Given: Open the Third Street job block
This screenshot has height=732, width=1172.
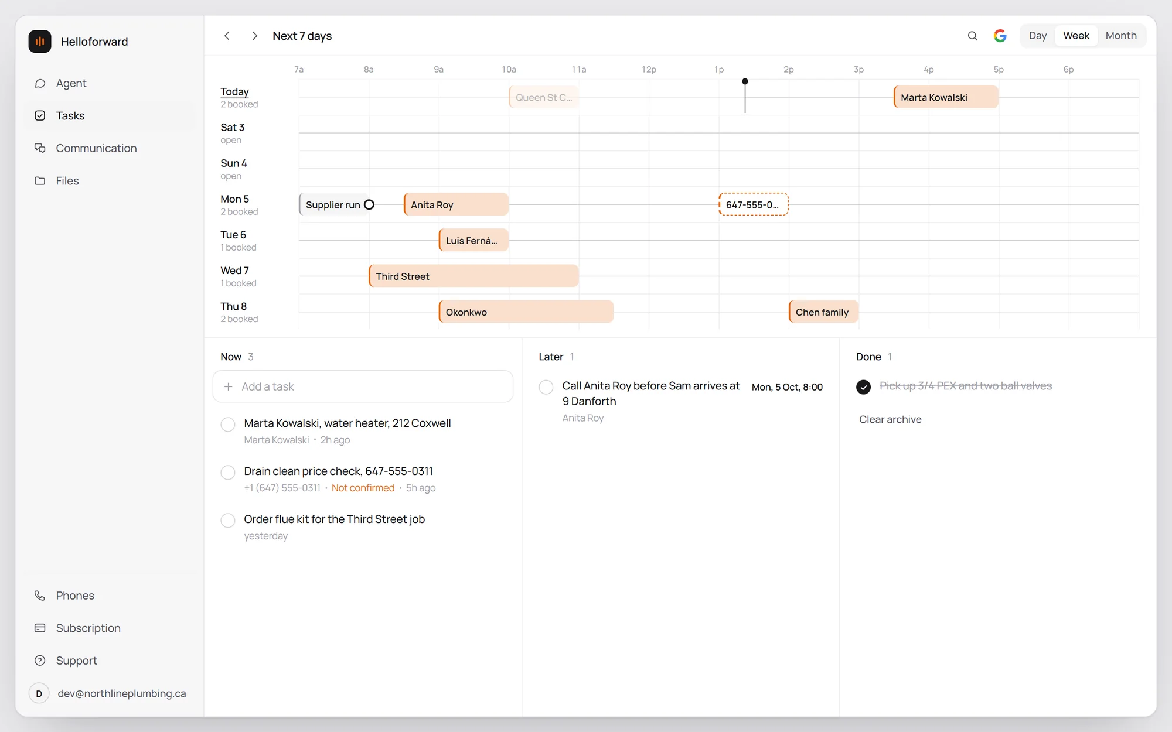Looking at the screenshot, I should [x=473, y=276].
